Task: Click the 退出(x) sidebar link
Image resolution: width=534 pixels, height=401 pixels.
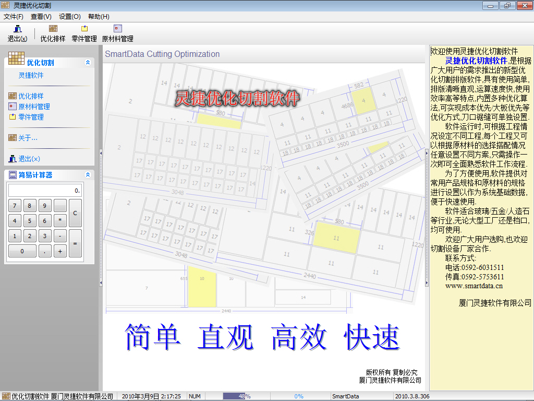Action: (29, 159)
